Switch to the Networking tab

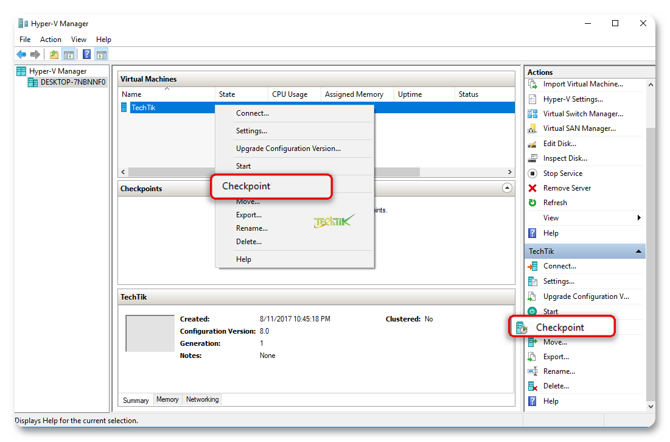(x=202, y=400)
